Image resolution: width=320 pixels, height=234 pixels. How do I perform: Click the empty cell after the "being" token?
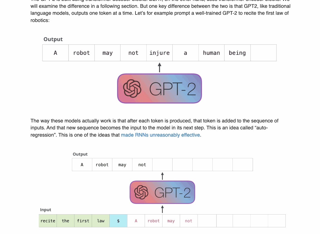[x=263, y=53]
